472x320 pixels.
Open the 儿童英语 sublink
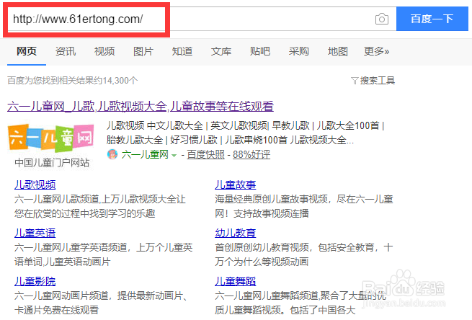[x=35, y=233]
